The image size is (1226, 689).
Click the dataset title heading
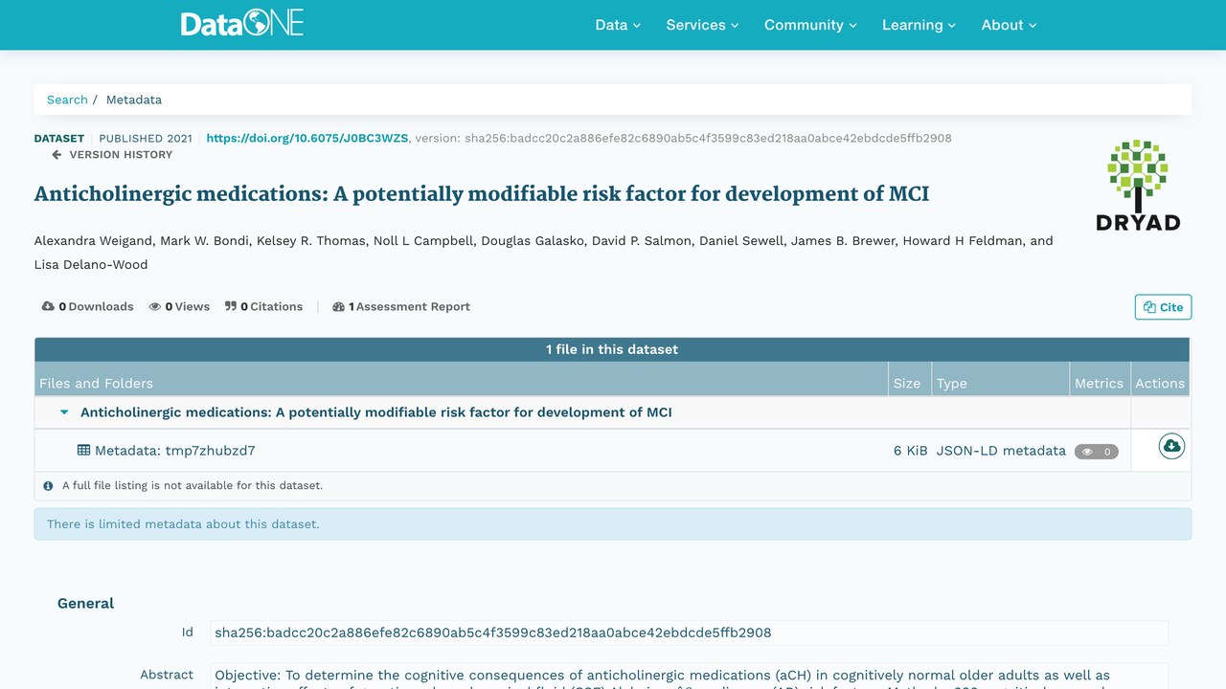(482, 194)
